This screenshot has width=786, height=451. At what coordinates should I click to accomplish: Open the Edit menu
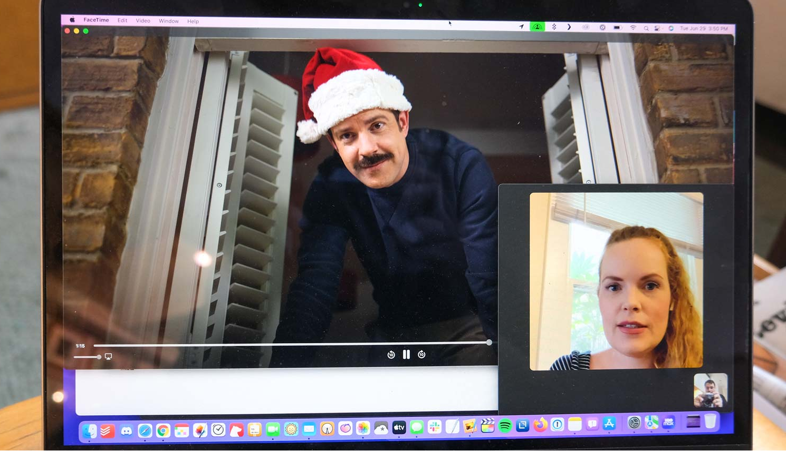coord(122,21)
